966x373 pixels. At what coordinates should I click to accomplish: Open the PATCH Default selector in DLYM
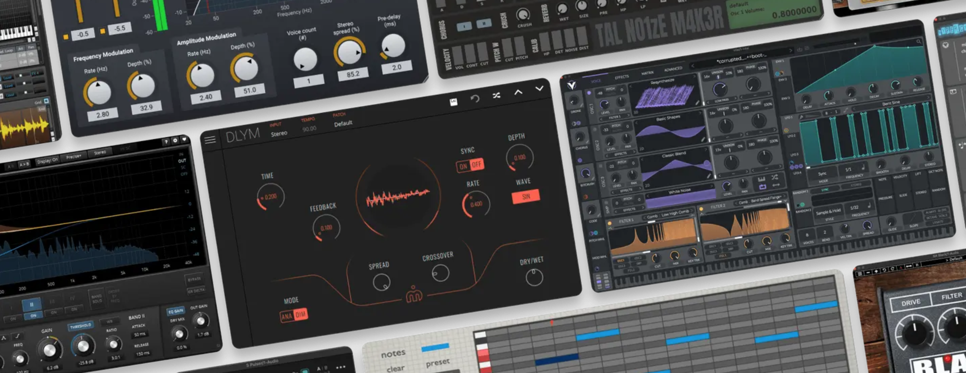coord(343,123)
